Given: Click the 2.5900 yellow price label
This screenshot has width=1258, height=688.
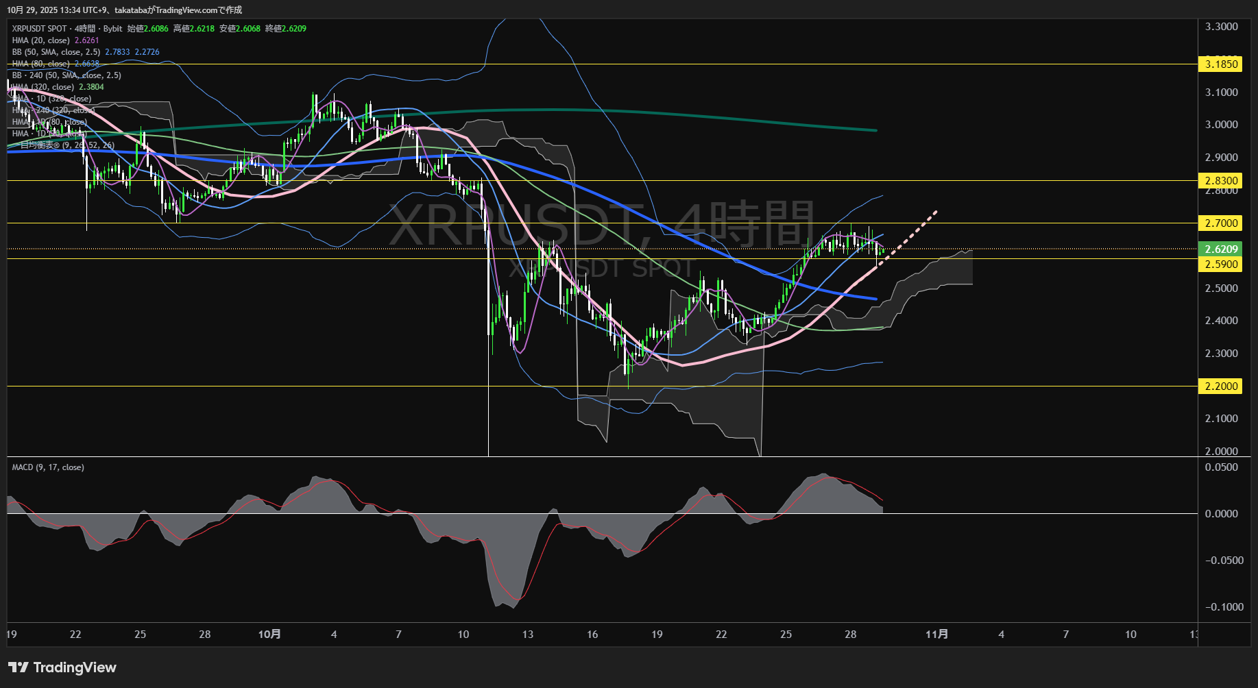Looking at the screenshot, I should pyautogui.click(x=1220, y=264).
